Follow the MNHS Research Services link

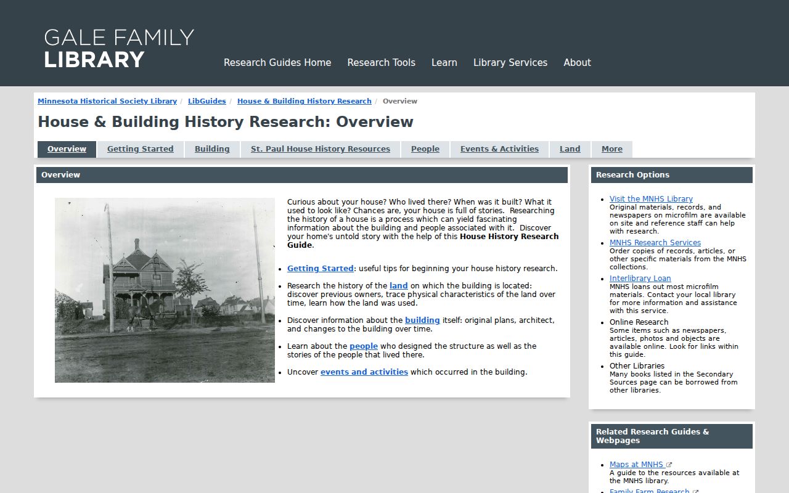tap(655, 243)
